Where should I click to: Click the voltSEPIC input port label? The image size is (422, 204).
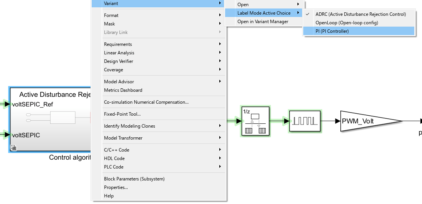(26, 135)
